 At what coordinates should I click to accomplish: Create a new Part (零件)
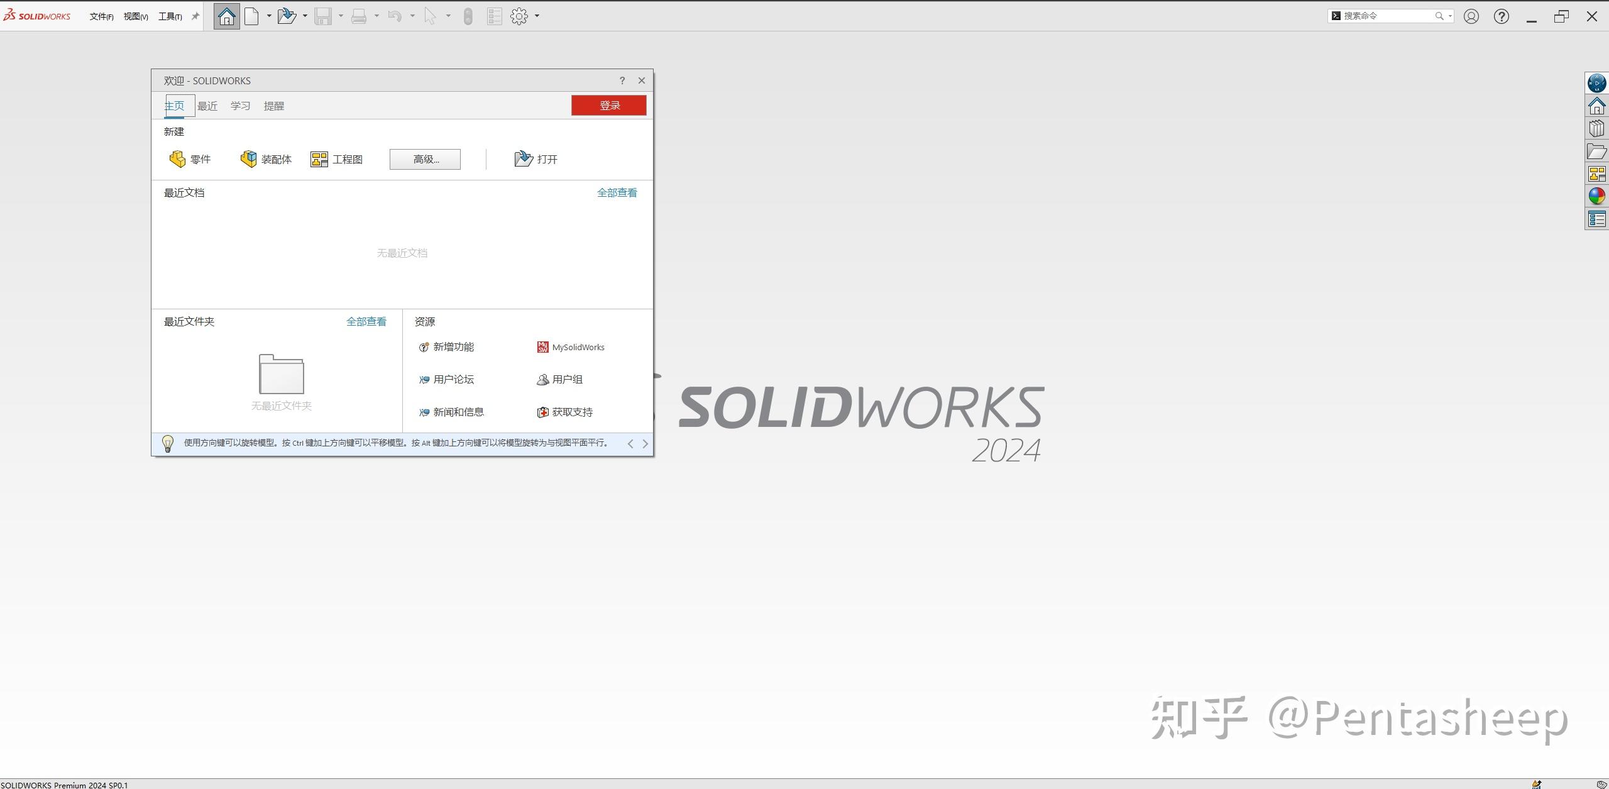point(190,159)
